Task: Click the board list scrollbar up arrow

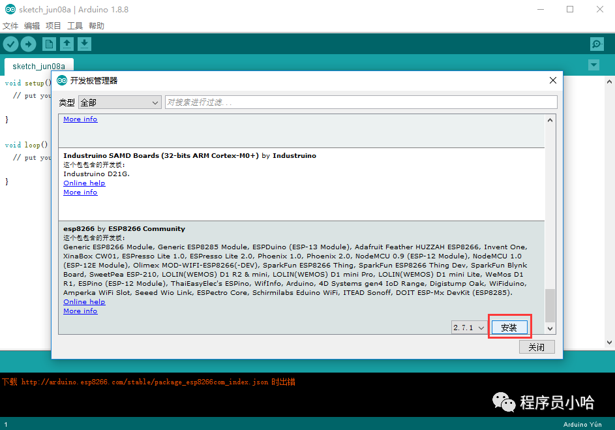Action: click(550, 120)
